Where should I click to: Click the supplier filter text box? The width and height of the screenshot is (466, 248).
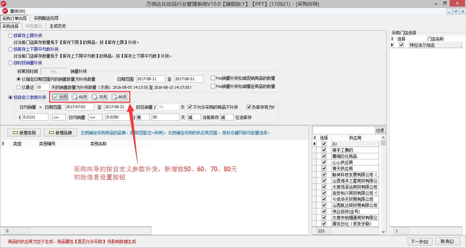coord(344,130)
